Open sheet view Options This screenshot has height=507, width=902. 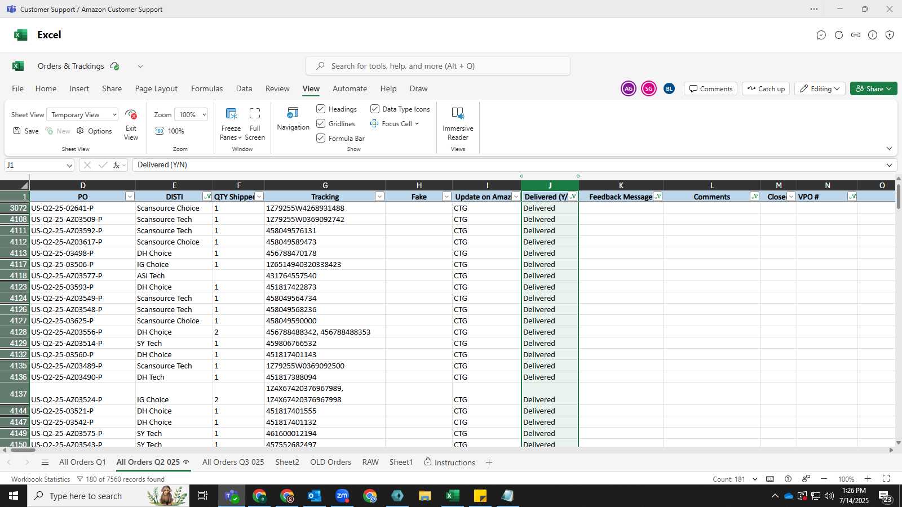(x=94, y=131)
